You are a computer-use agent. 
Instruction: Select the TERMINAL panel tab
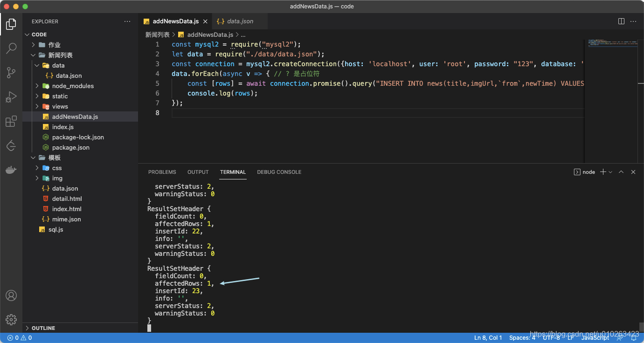(233, 172)
